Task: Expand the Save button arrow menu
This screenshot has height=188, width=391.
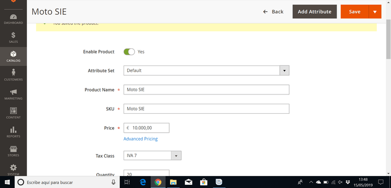Action: 375,12
